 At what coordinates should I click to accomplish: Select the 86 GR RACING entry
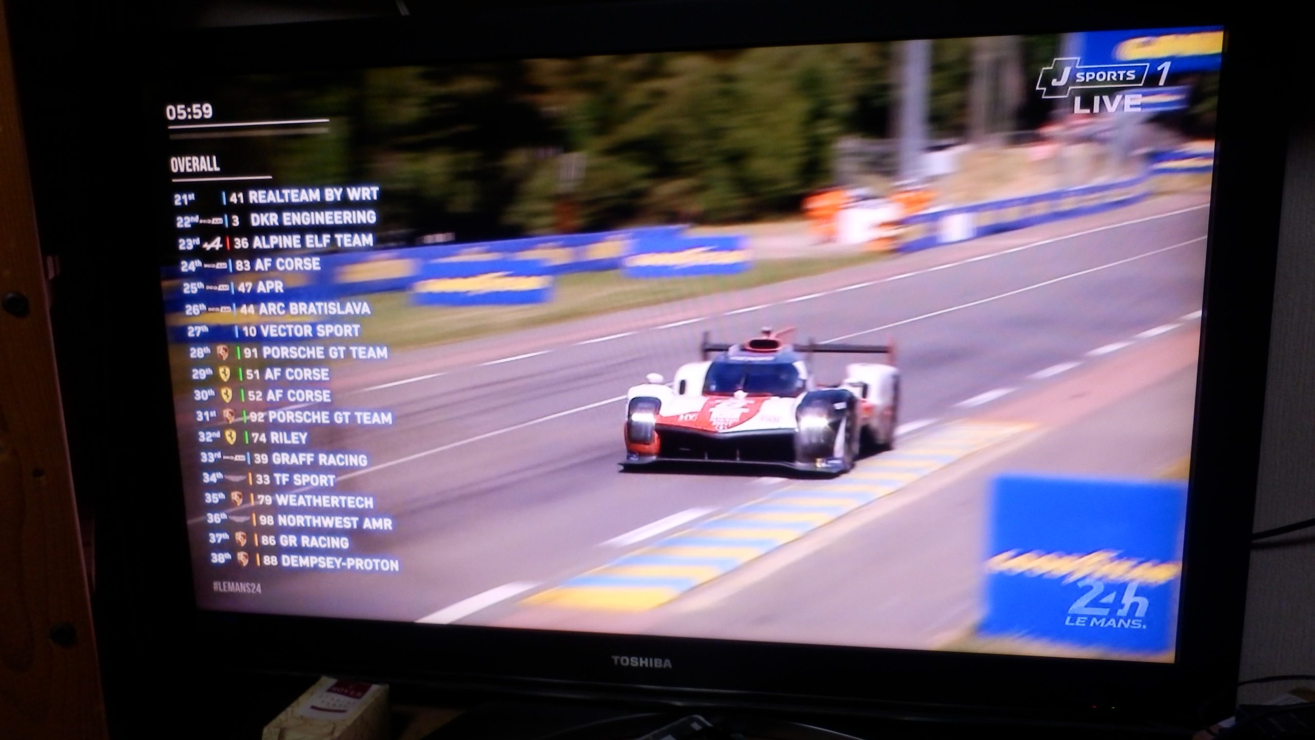[305, 542]
